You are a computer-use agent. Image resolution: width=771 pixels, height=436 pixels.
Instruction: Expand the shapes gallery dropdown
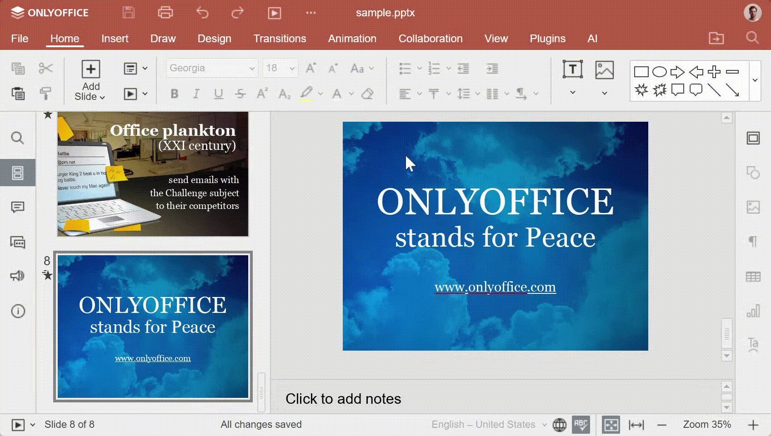click(x=755, y=80)
